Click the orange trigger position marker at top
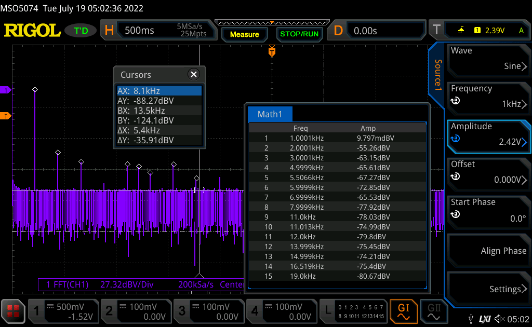The height and width of the screenshot is (327, 532). pyautogui.click(x=272, y=52)
